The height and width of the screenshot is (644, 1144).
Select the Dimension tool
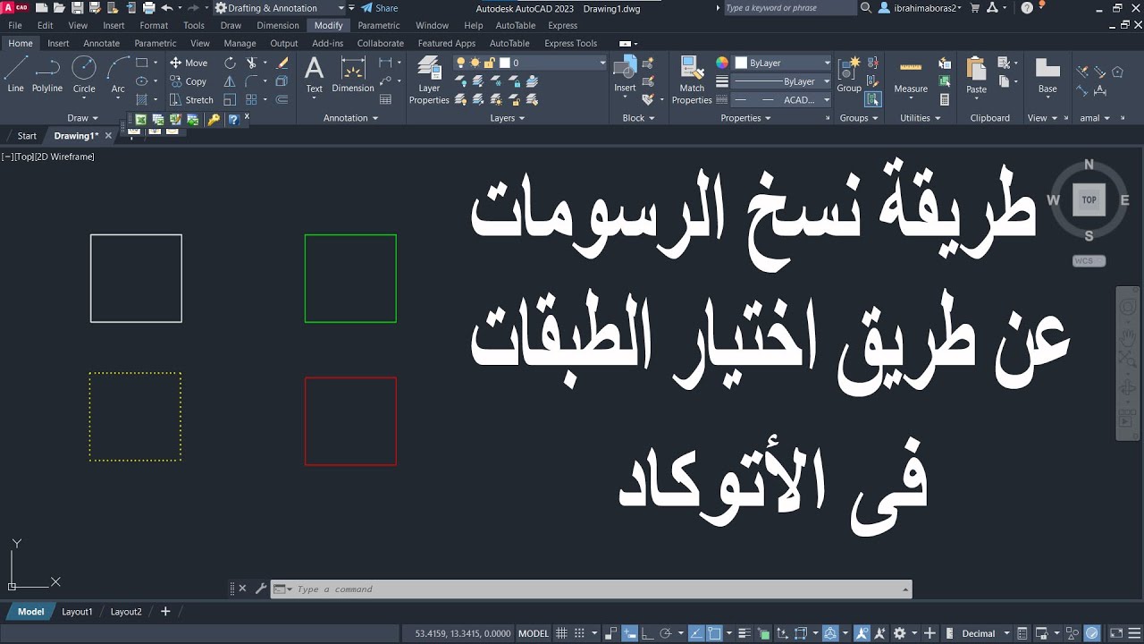click(353, 74)
